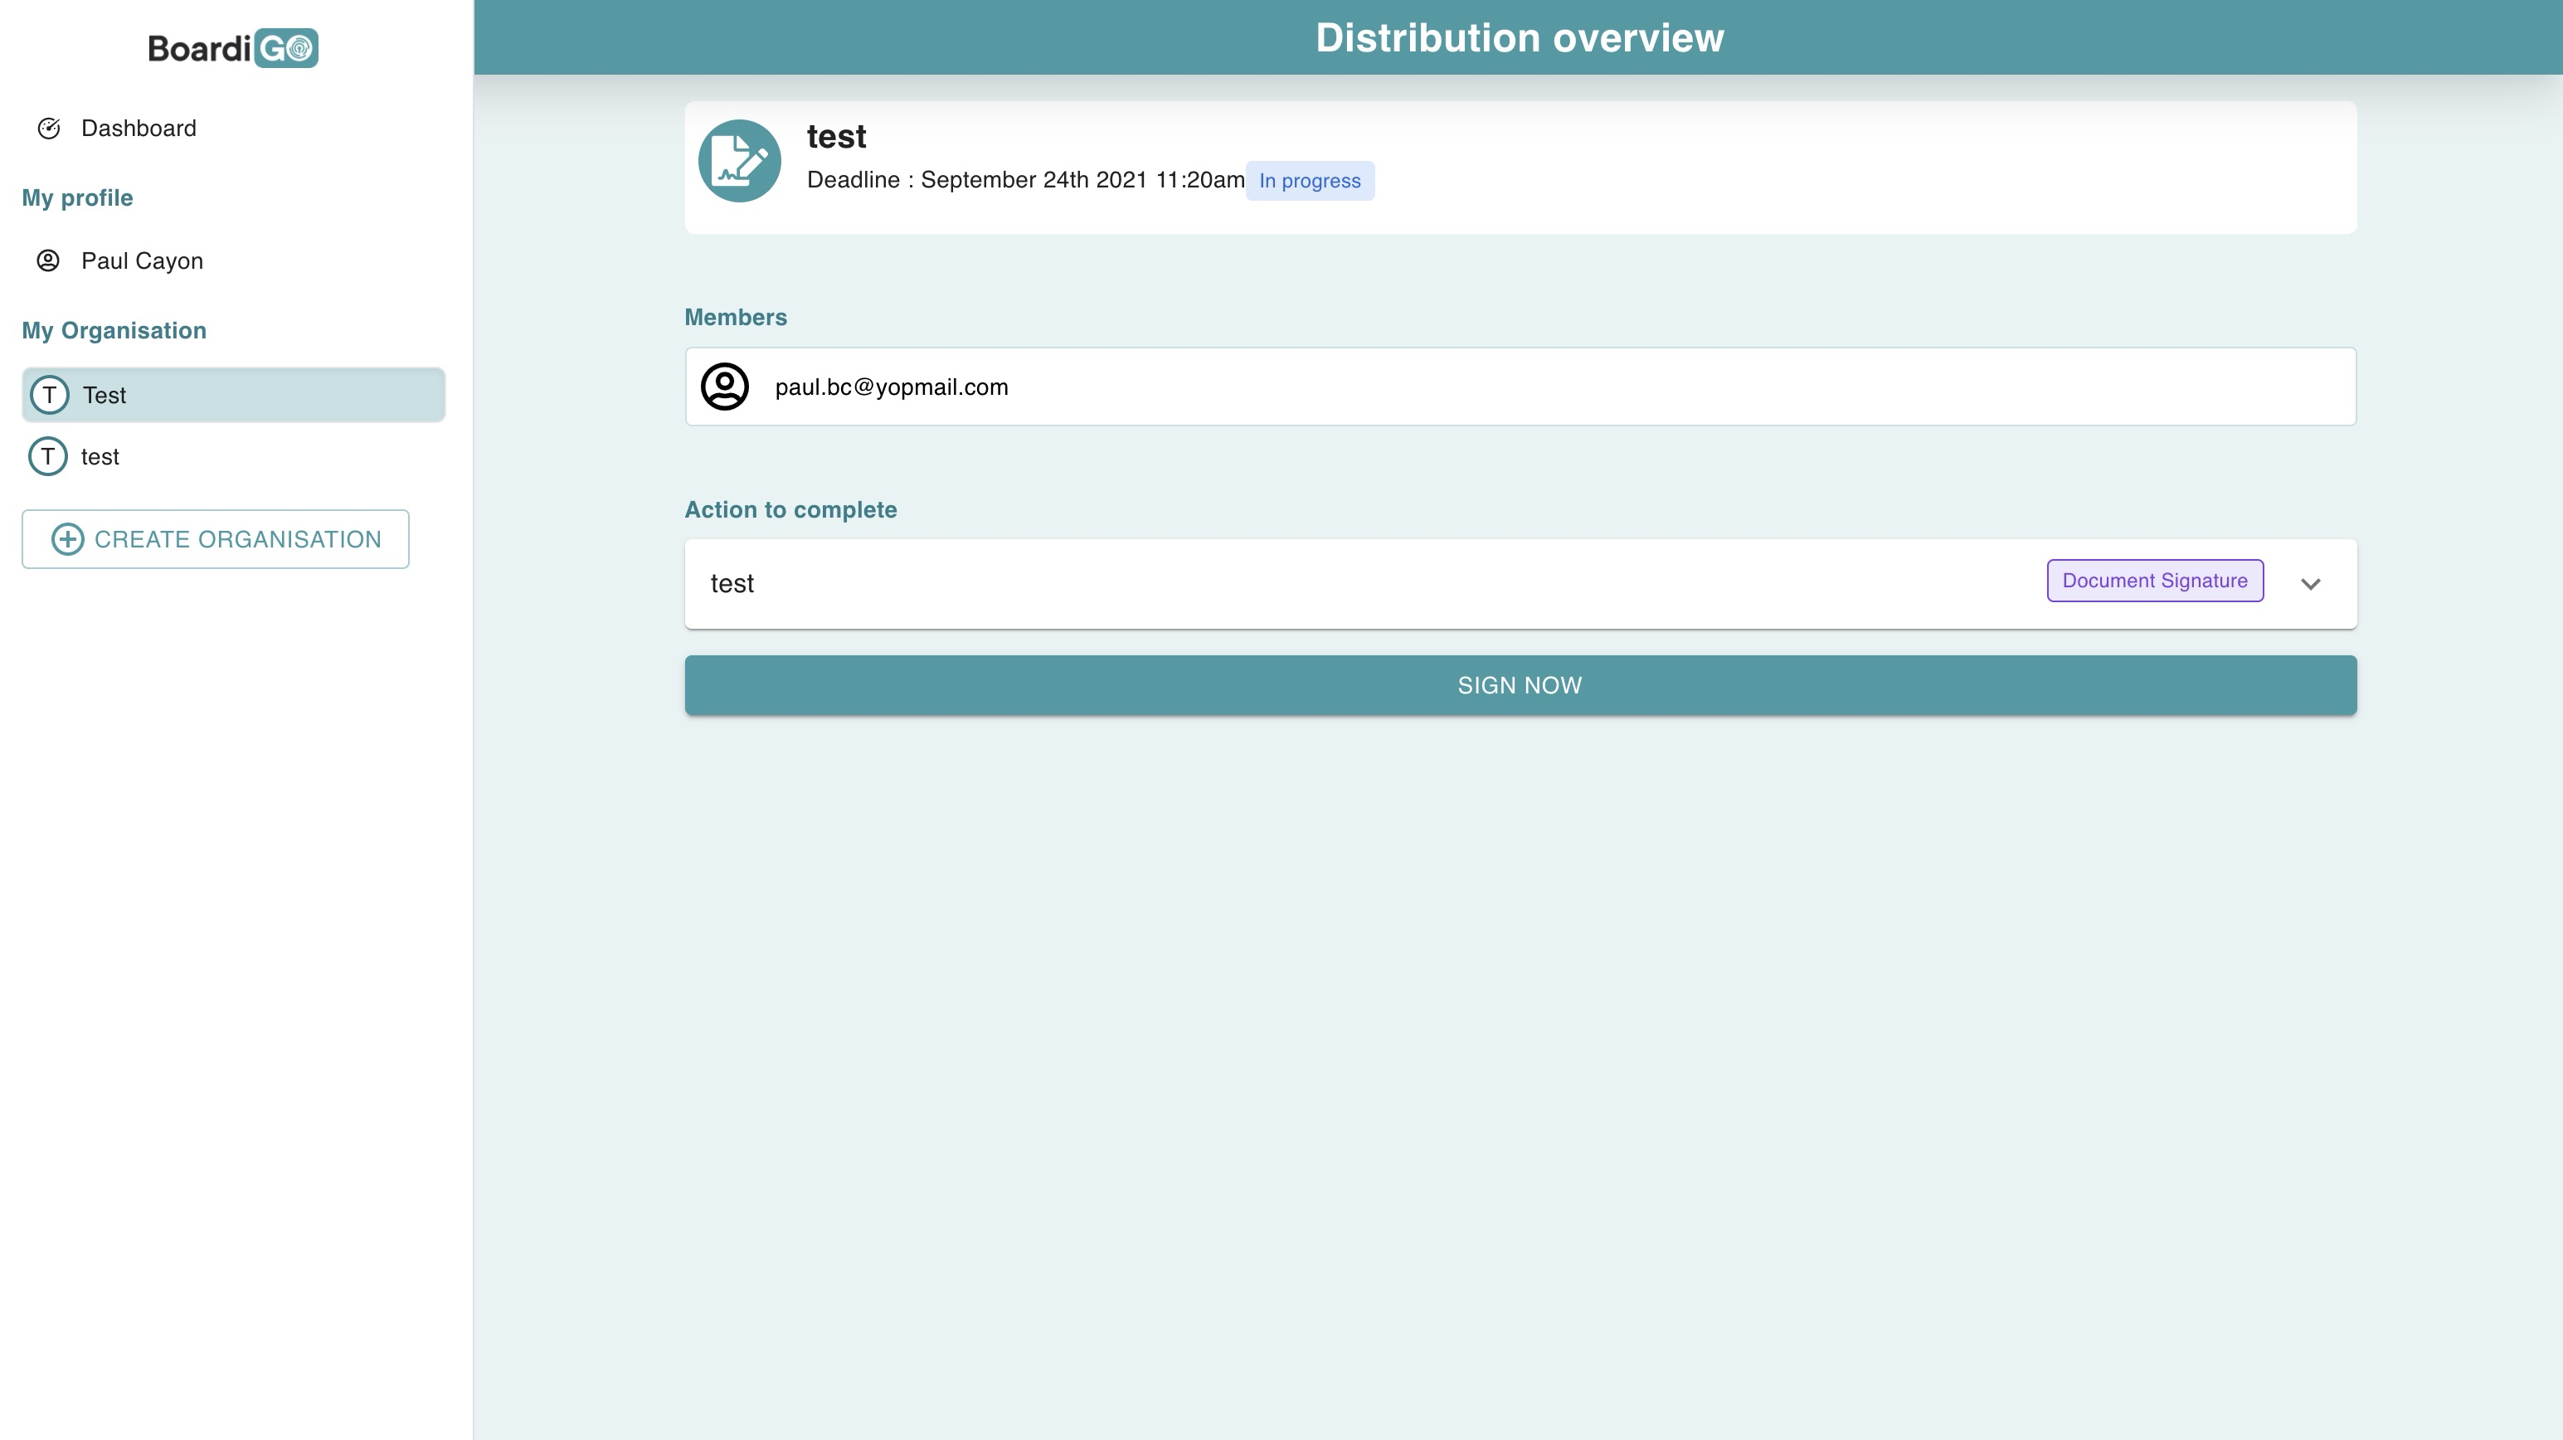
Task: Open the Paul Cayon profile
Action: (141, 260)
